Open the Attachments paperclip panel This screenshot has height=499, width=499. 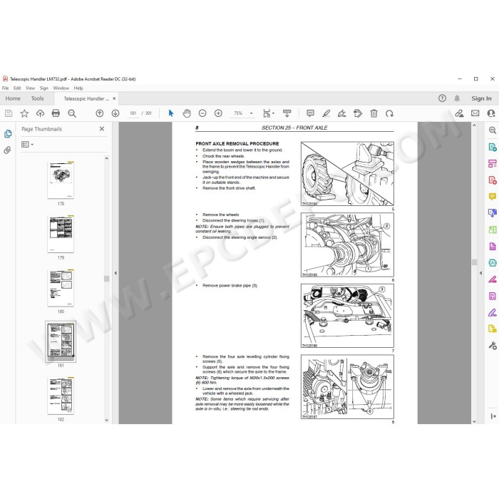point(8,150)
